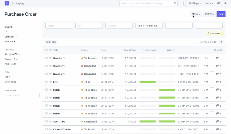231x134 pixels.
Task: Expand the Reports sidebar dropdown
Action: 10,27
